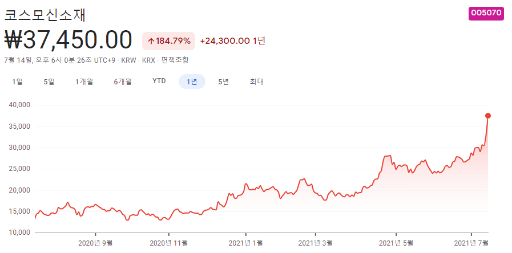Open the 면책조항 disclaimer link
This screenshot has width=512, height=253.
tap(175, 60)
